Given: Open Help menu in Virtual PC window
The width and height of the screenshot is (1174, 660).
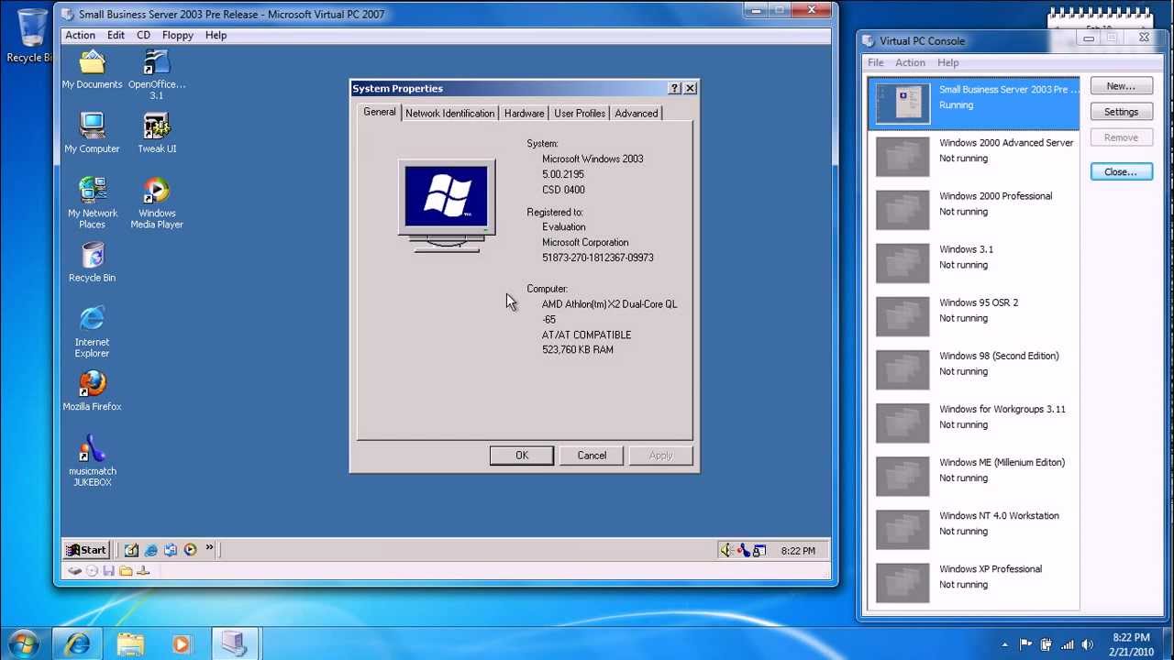Looking at the screenshot, I should pos(216,35).
